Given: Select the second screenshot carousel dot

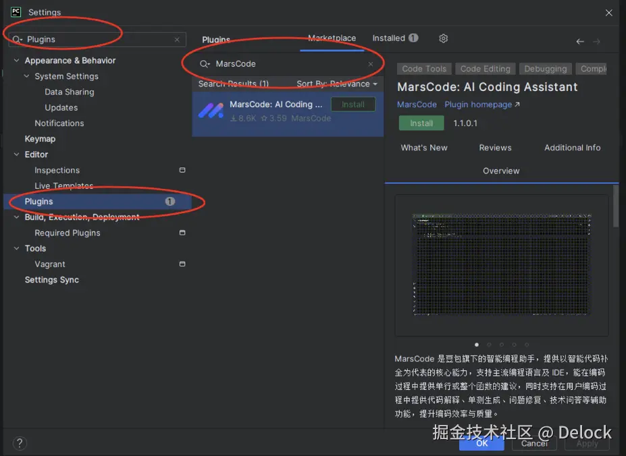Looking at the screenshot, I should coord(489,344).
